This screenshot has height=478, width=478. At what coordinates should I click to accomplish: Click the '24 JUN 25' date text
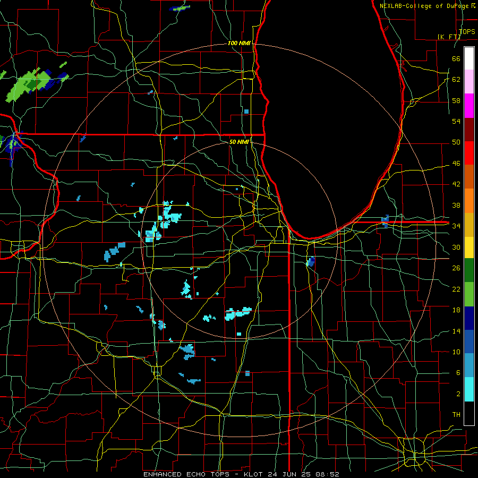tap(291, 474)
